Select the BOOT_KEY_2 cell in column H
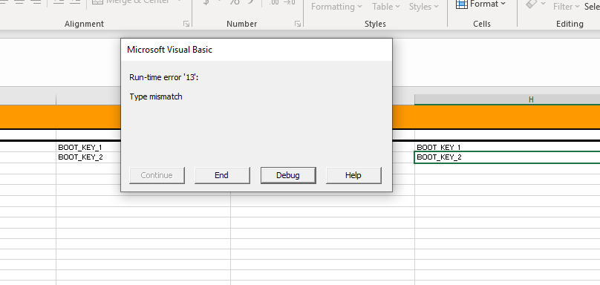Viewport: 600px width, 285px height. coord(507,157)
